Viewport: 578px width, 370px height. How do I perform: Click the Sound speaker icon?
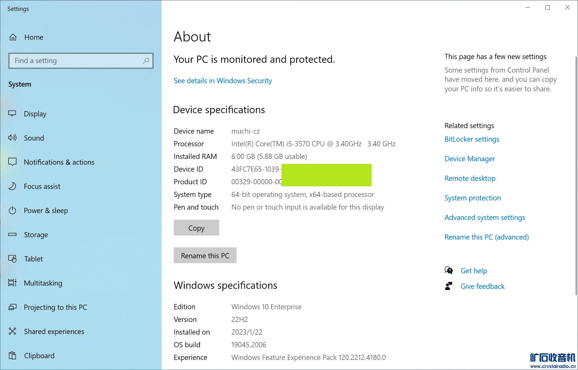tap(12, 138)
